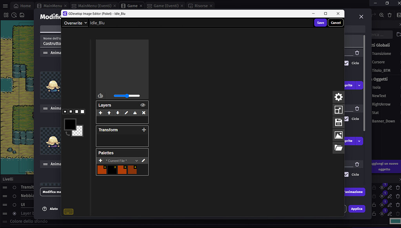
Task: Merge layer with layer below
Action: [135, 113]
